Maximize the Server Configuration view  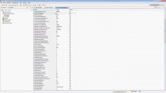point(165,7)
